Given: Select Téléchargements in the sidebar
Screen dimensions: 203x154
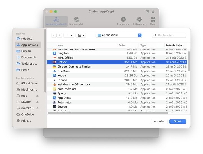Looking at the screenshot, I should tap(28, 63).
